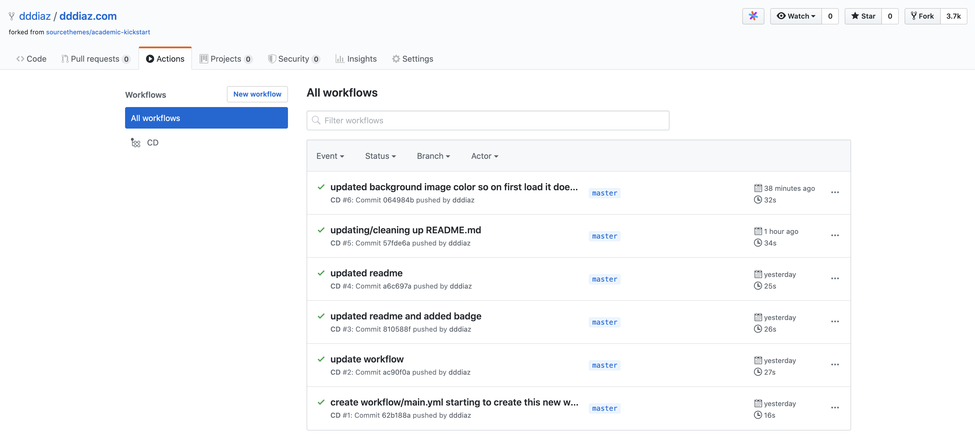
Task: Expand the Event filter dropdown
Action: [x=330, y=156]
